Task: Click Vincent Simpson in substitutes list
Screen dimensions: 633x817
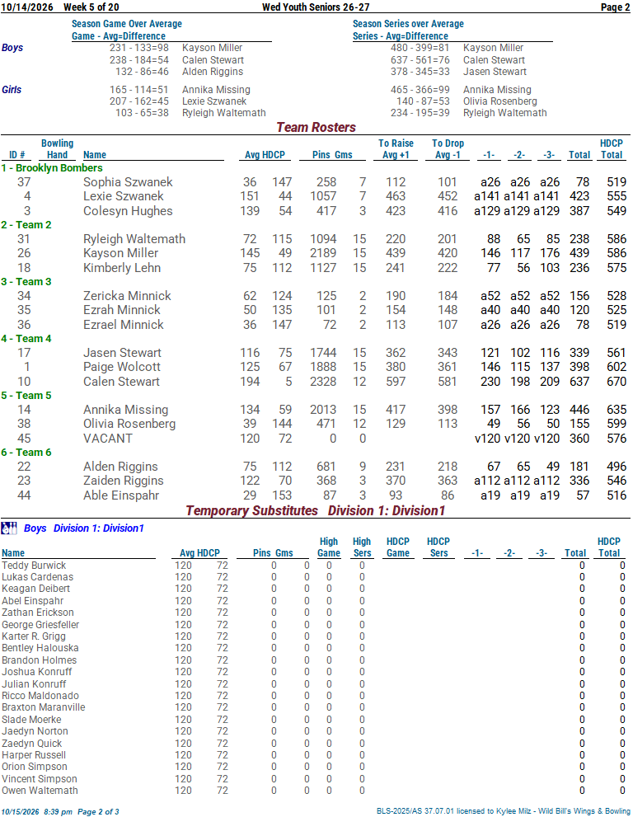Action: [39, 778]
